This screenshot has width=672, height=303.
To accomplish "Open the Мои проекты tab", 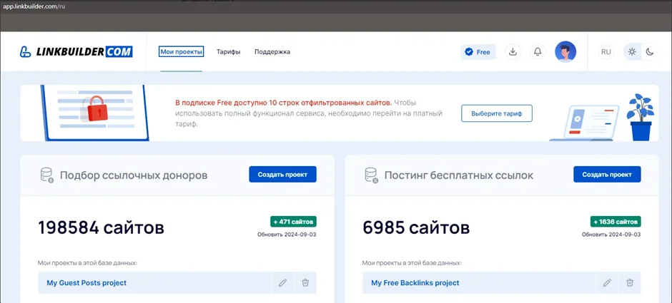I will click(182, 52).
